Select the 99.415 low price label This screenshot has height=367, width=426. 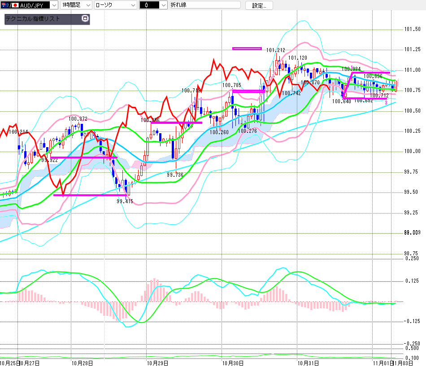(x=125, y=201)
